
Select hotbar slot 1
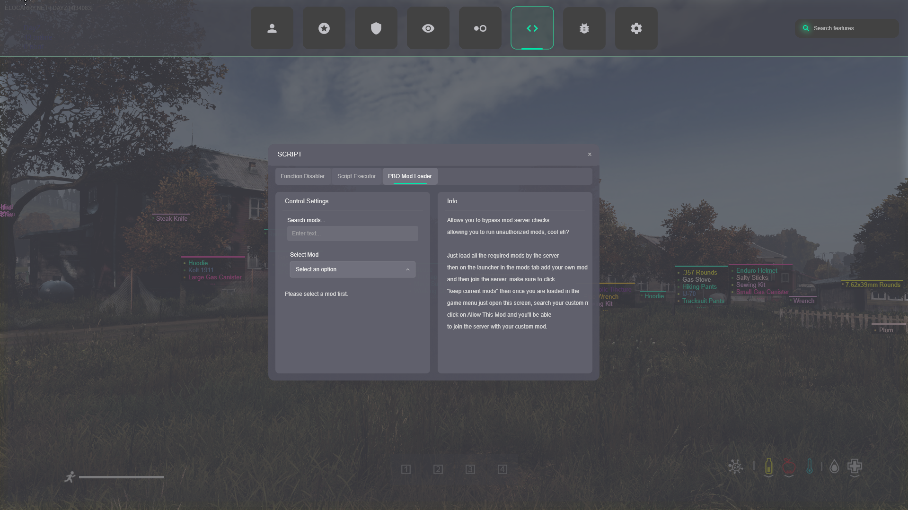click(406, 469)
